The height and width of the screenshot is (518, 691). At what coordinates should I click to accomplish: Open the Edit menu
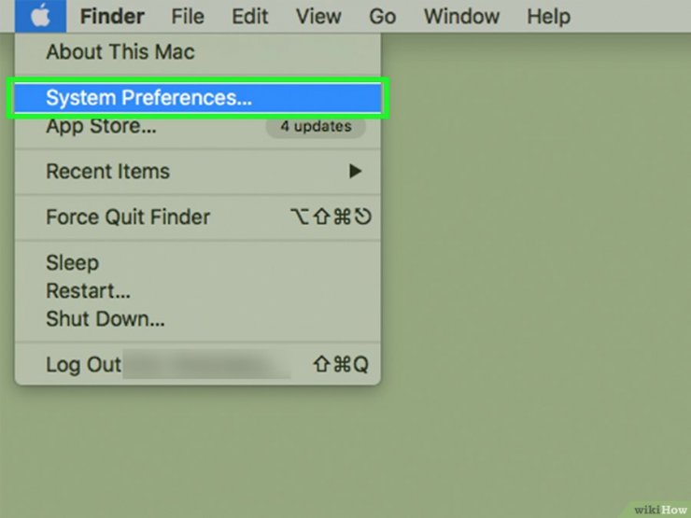click(250, 16)
